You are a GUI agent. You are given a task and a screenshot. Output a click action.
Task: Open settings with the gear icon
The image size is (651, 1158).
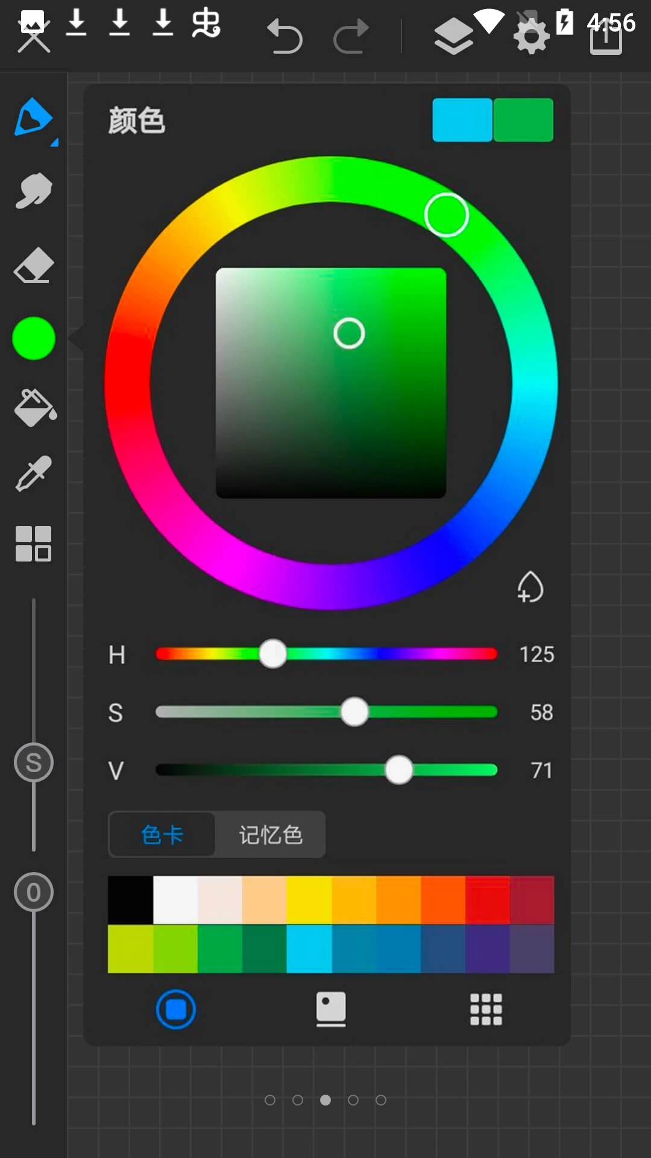[531, 37]
